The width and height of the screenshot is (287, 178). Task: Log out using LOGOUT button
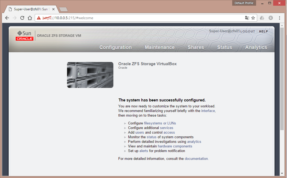[248, 31]
